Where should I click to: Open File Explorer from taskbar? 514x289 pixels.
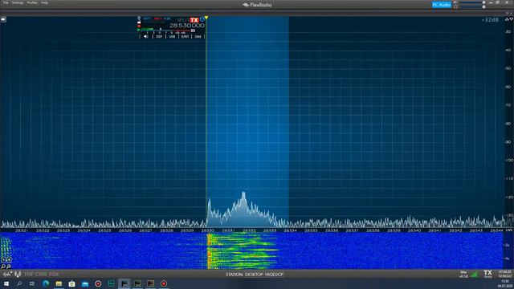tap(59, 283)
